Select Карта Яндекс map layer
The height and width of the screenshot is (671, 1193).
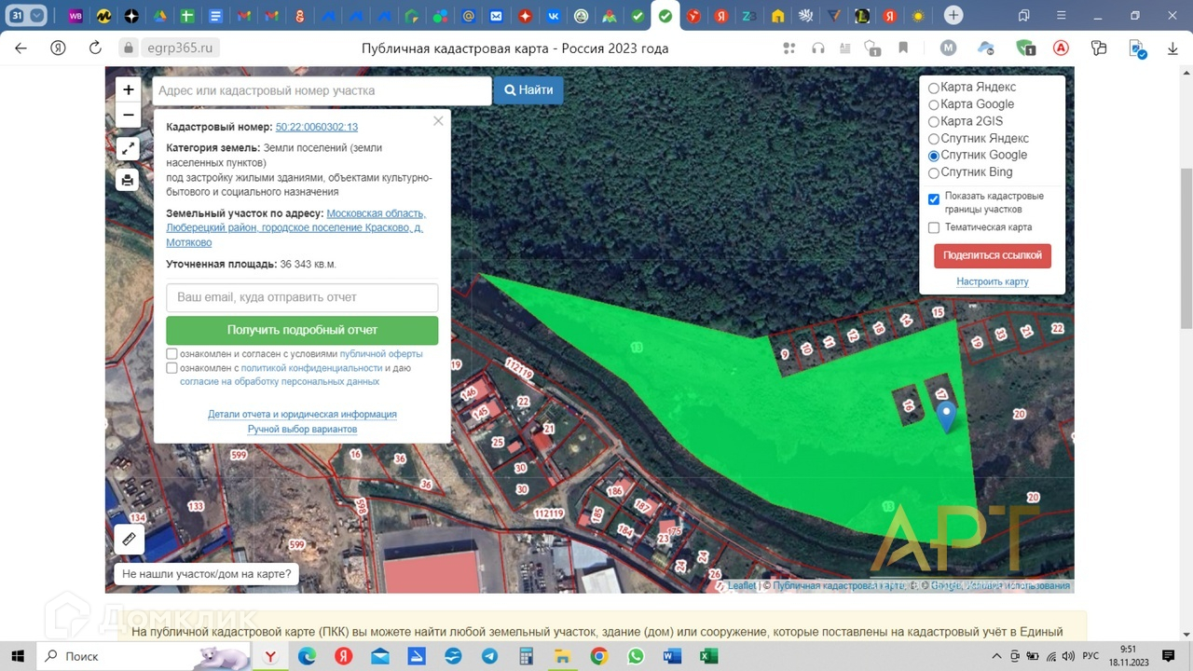934,88
